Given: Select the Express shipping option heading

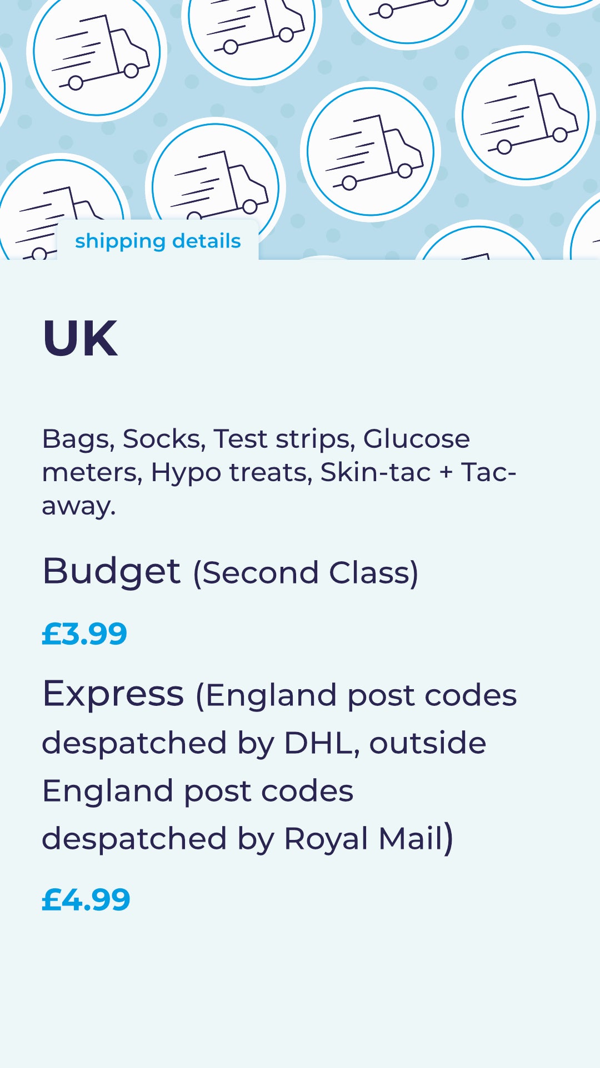Looking at the screenshot, I should (x=113, y=694).
